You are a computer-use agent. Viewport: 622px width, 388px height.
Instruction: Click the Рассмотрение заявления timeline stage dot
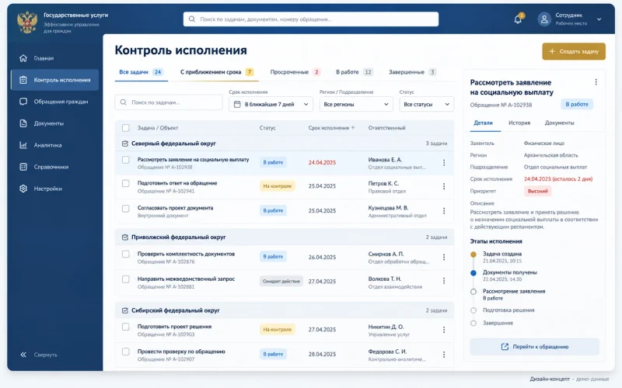click(473, 292)
